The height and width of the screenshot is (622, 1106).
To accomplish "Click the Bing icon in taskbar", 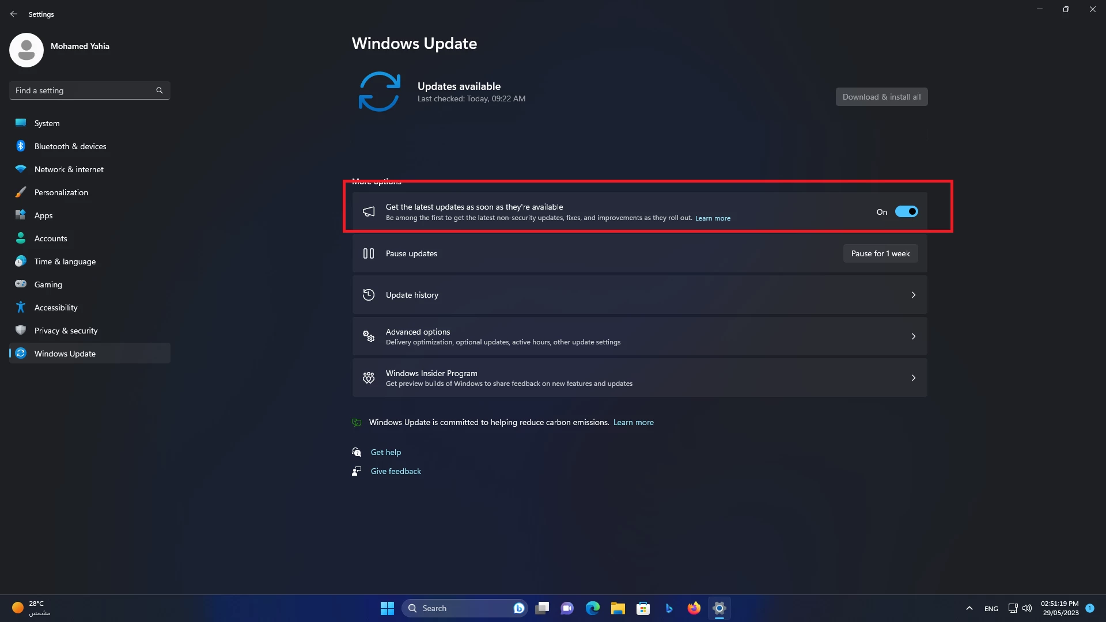I will (x=669, y=608).
